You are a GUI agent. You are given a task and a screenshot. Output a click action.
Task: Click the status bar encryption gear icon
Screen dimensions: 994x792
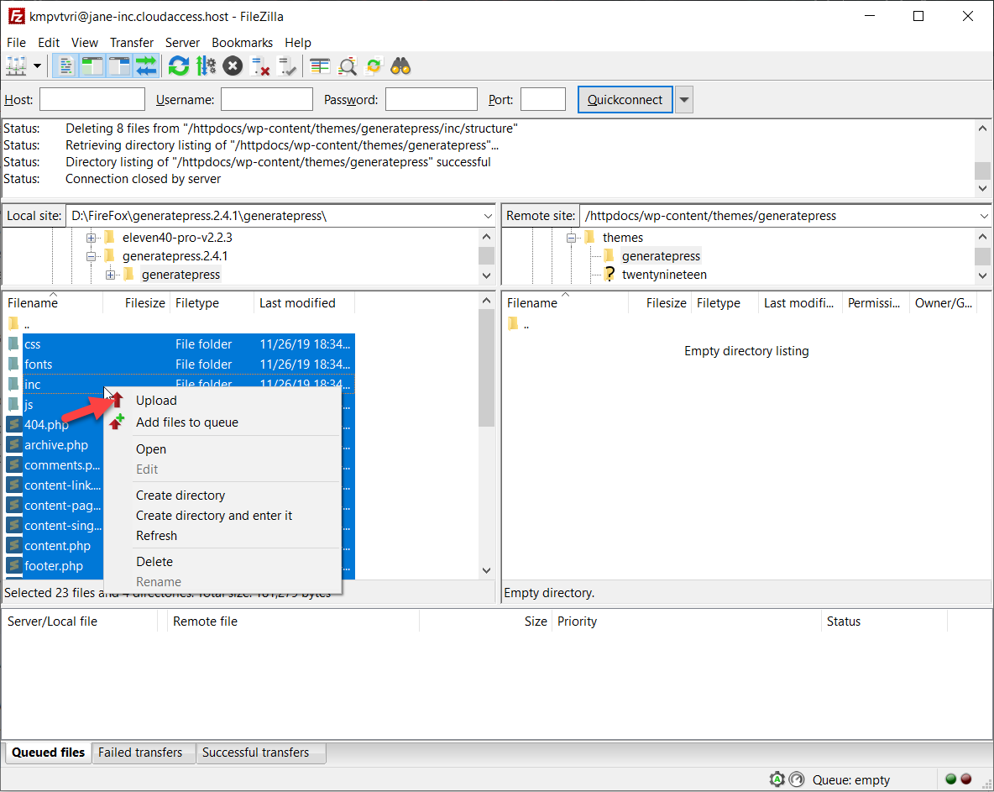[x=777, y=779]
